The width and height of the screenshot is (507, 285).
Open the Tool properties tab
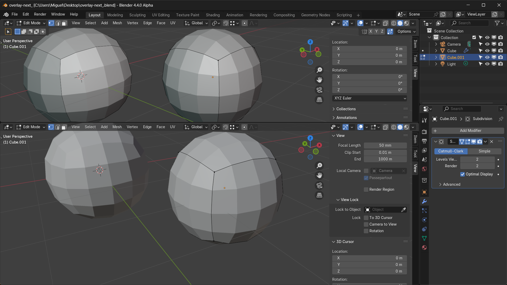click(x=424, y=120)
